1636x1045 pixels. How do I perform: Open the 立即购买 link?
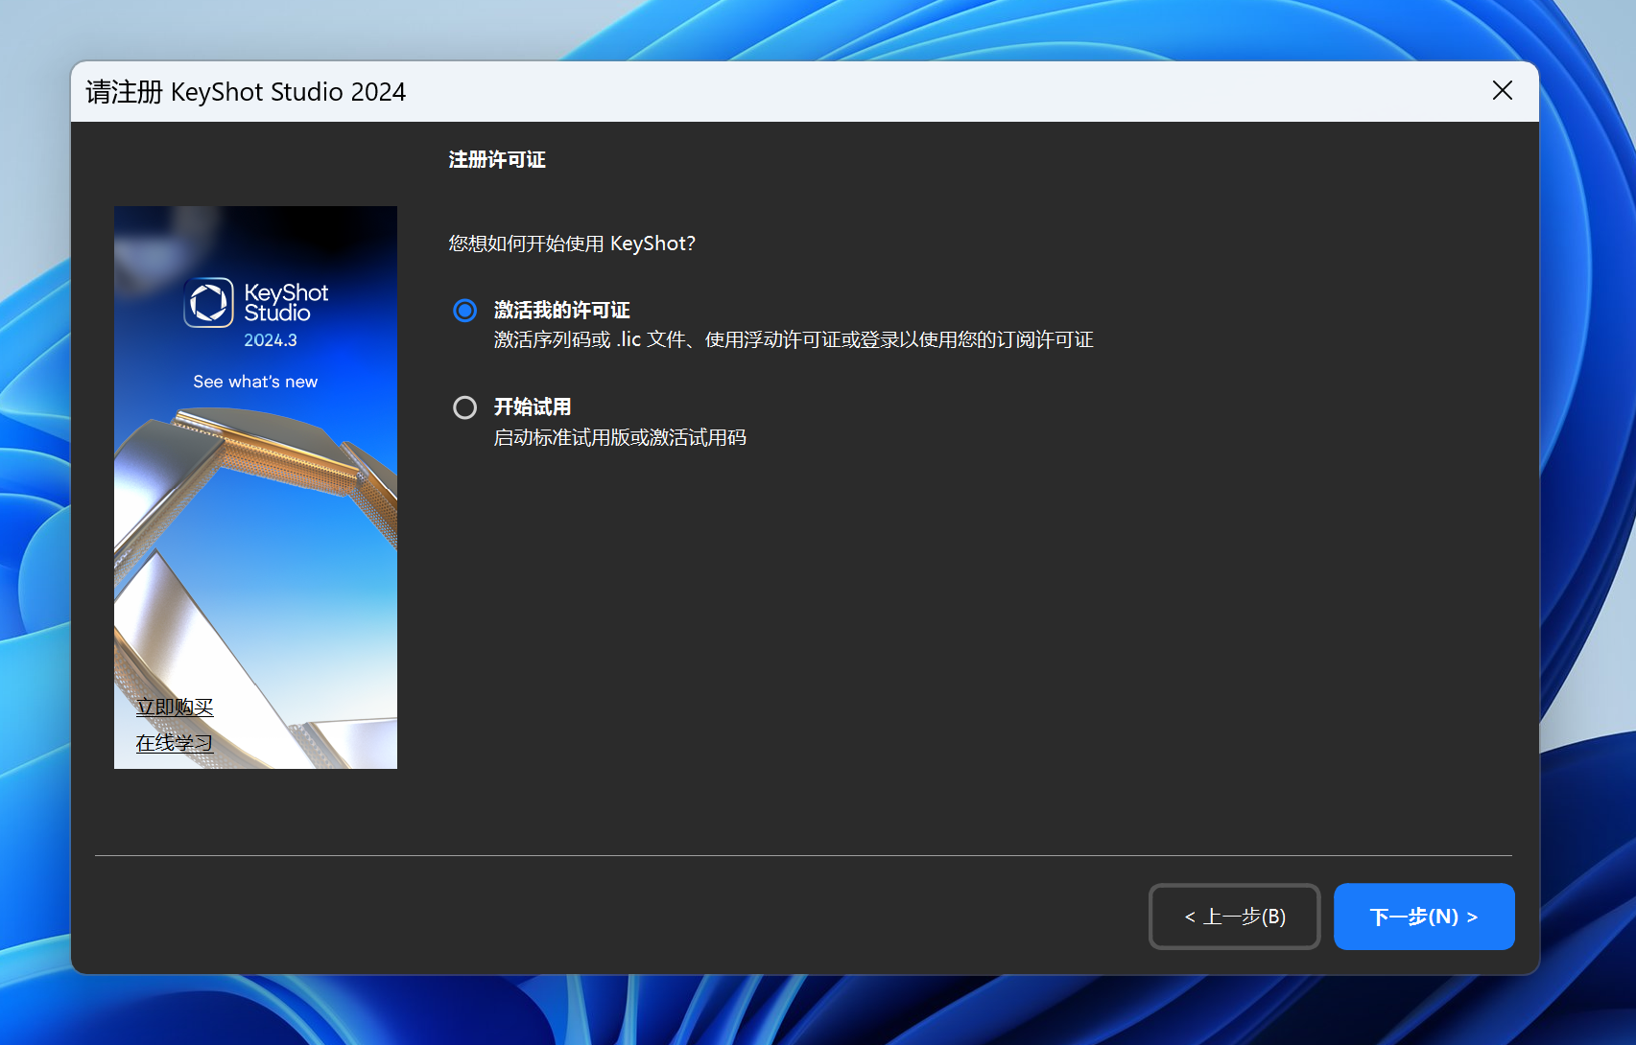(x=175, y=708)
